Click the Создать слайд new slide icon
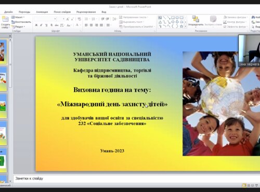Image resolution: width=260 pixels, height=192 pixels. point(5,19)
